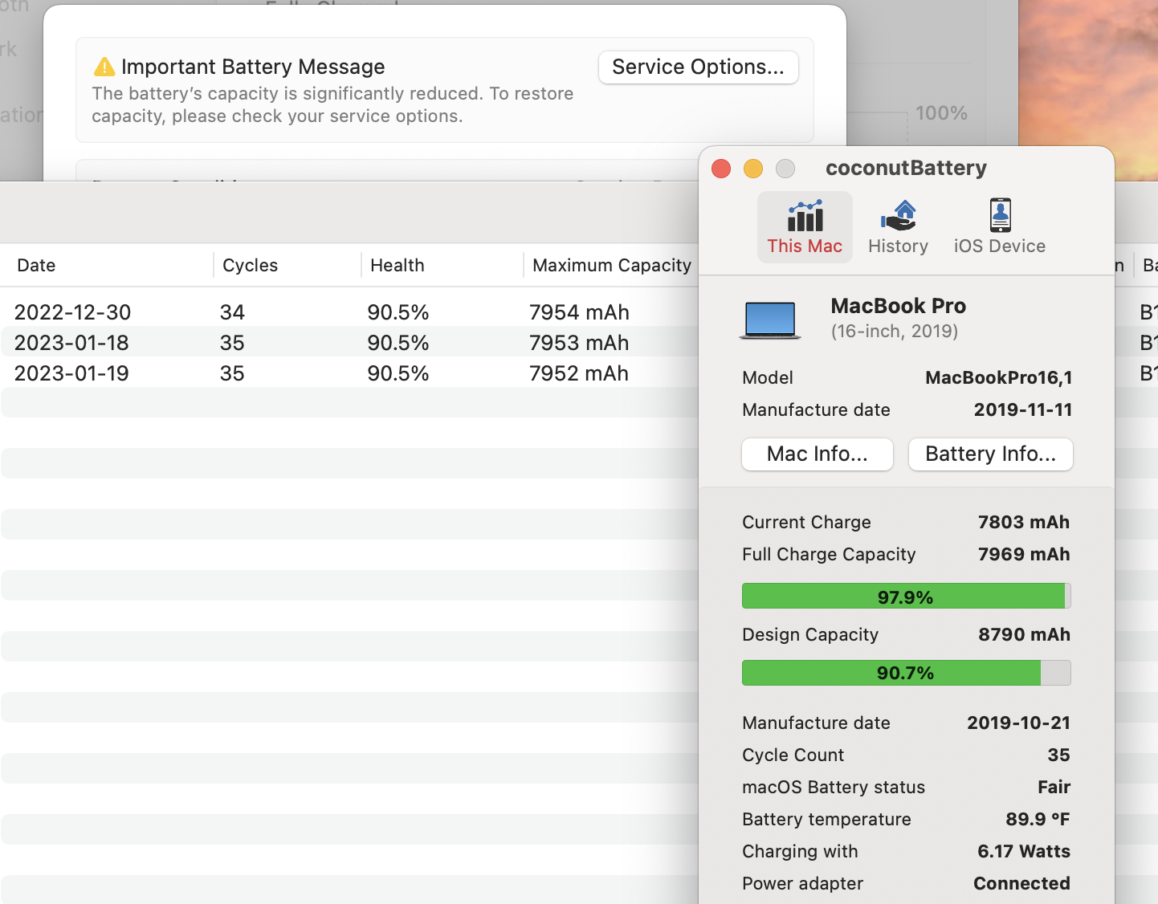Sort by Maximum Capacity column
Screen dimensions: 1158x904
click(611, 266)
